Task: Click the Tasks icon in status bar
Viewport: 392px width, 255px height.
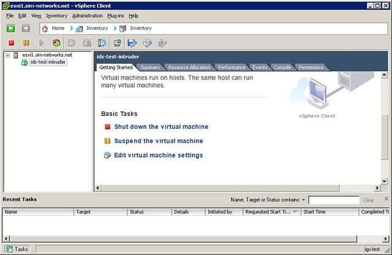Action: [10, 249]
